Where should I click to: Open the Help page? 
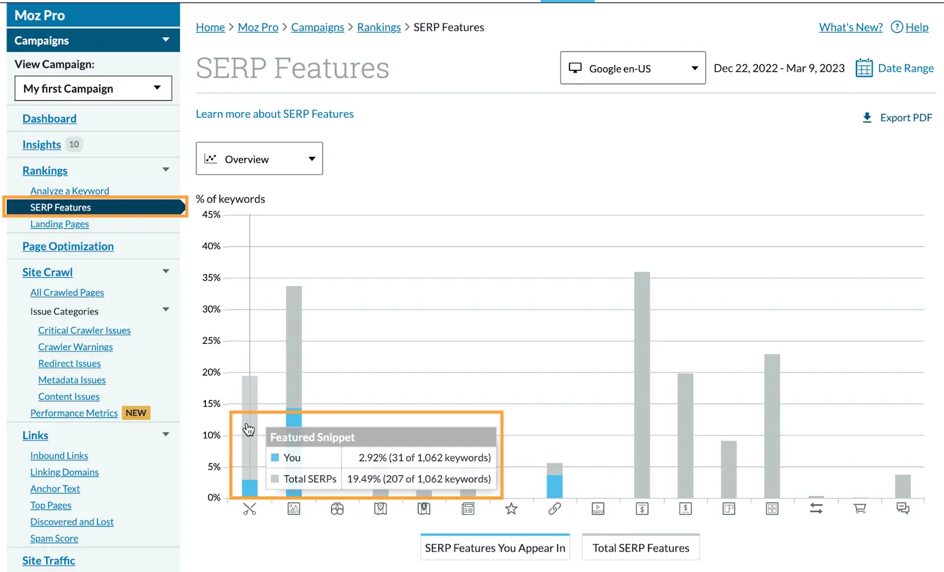[910, 27]
